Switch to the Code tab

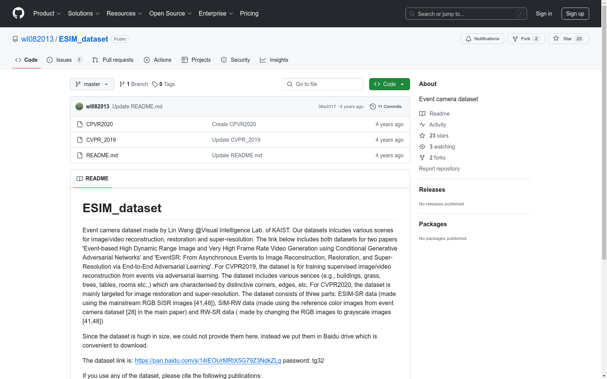tap(27, 60)
